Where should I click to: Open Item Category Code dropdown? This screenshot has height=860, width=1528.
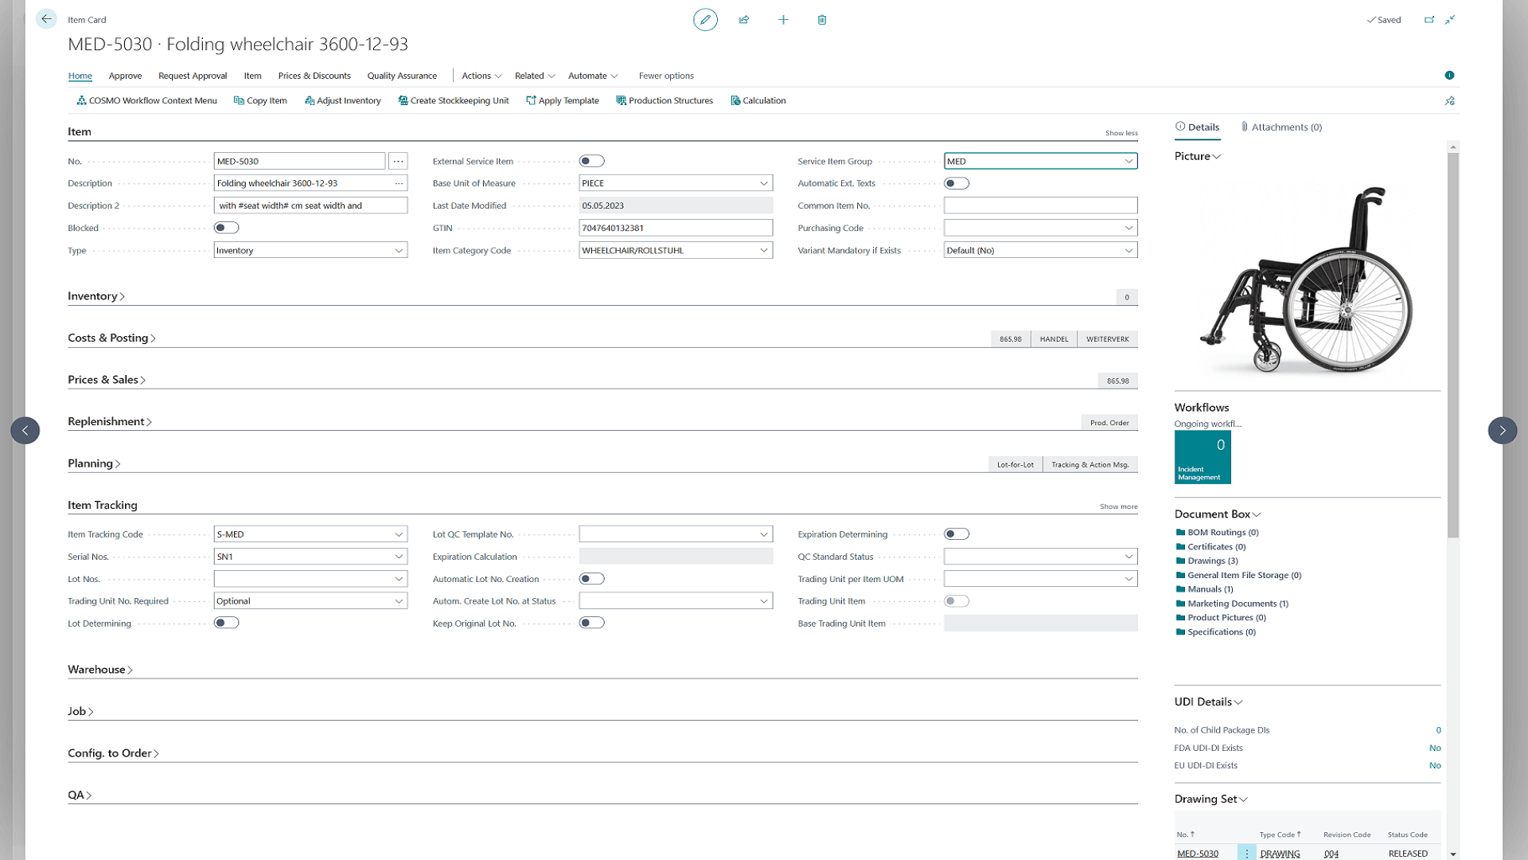coord(764,250)
